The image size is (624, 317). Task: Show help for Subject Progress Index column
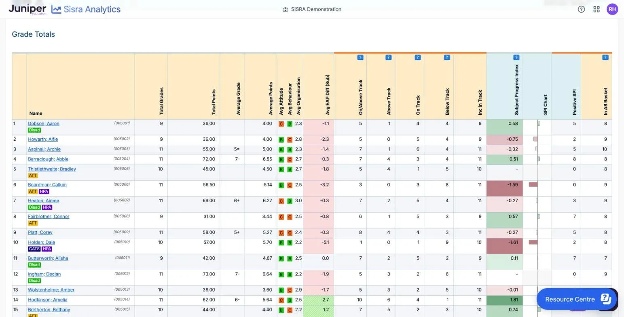[x=516, y=57]
